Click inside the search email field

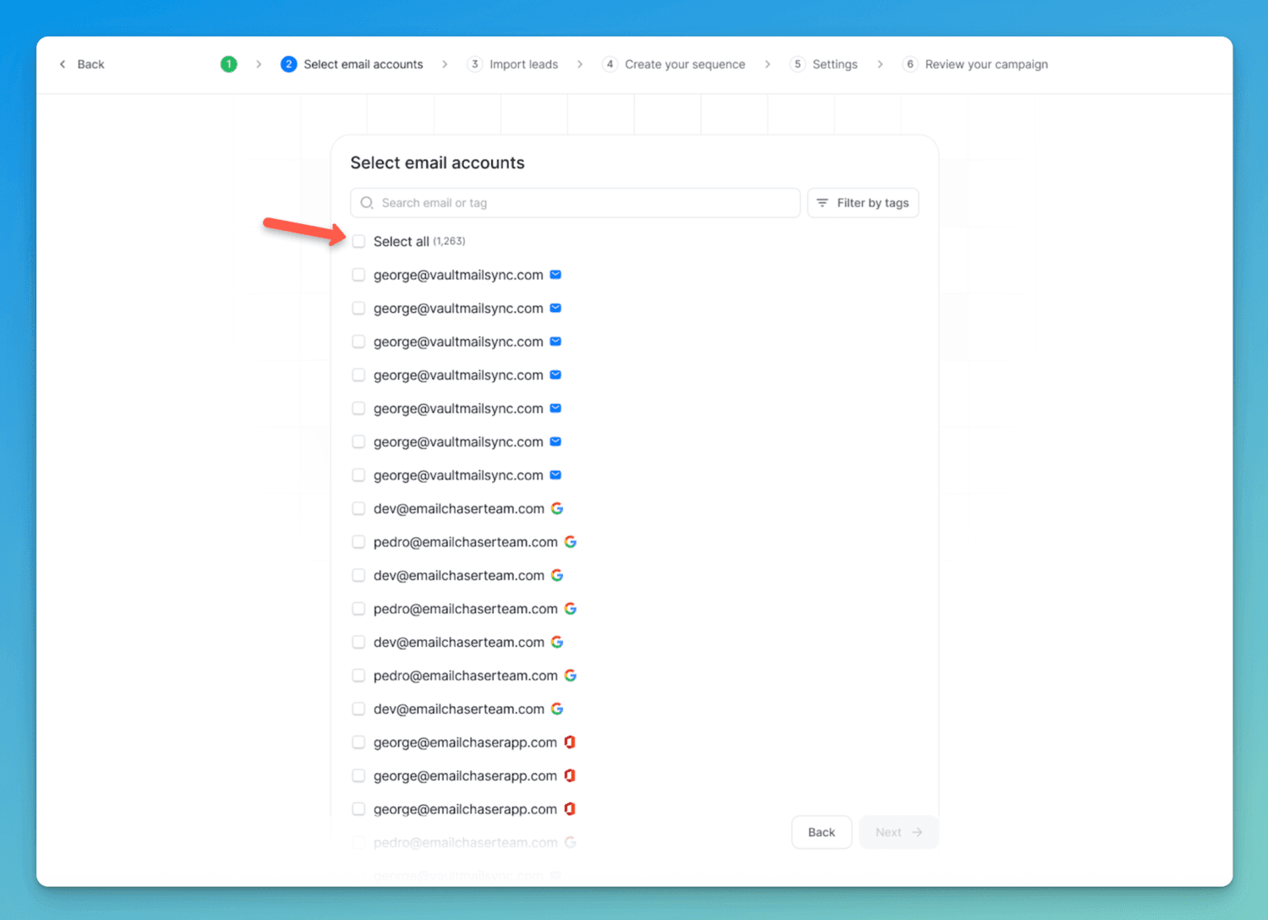coord(575,203)
